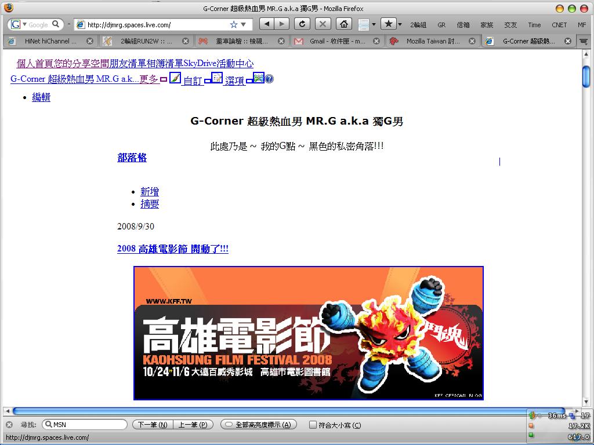This screenshot has width=594, height=445.
Task: Bookmark this page with the URL bar star
Action: pos(234,24)
